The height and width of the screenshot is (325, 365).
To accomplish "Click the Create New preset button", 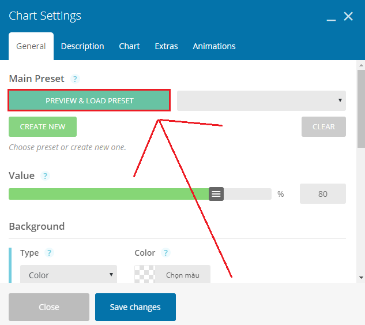I will coord(43,127).
